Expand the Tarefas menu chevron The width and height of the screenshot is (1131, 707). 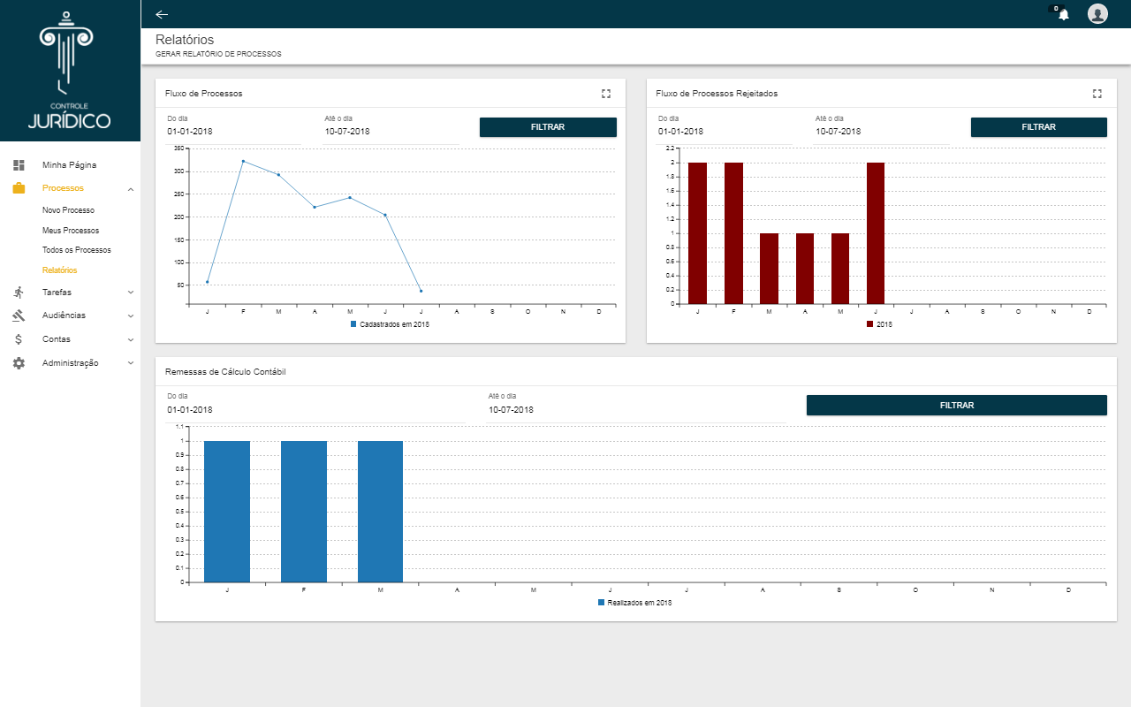[x=131, y=293]
